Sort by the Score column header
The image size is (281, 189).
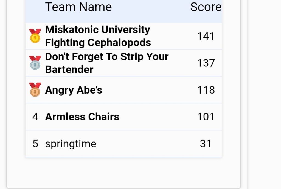206,7
